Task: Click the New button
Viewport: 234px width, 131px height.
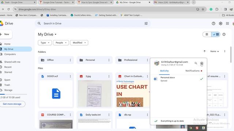Action: 6,34
